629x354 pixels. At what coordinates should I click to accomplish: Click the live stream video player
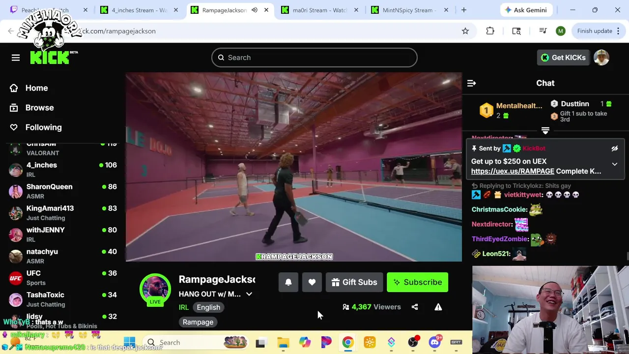tap(294, 167)
